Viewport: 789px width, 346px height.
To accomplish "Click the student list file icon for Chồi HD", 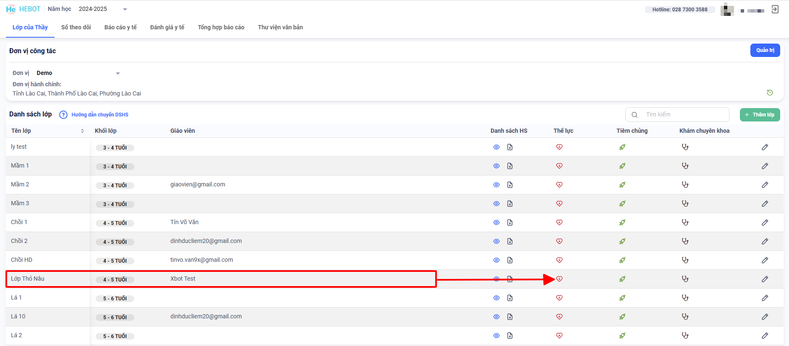I will [x=510, y=260].
